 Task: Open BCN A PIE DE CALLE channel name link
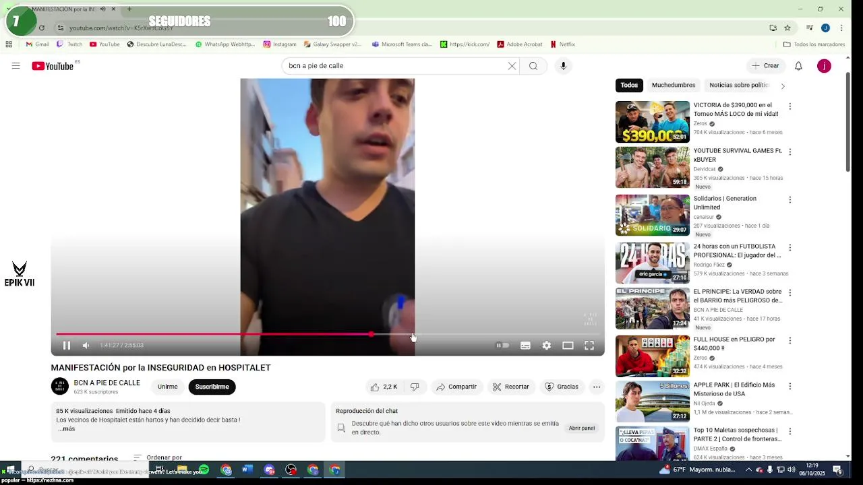[107, 383]
